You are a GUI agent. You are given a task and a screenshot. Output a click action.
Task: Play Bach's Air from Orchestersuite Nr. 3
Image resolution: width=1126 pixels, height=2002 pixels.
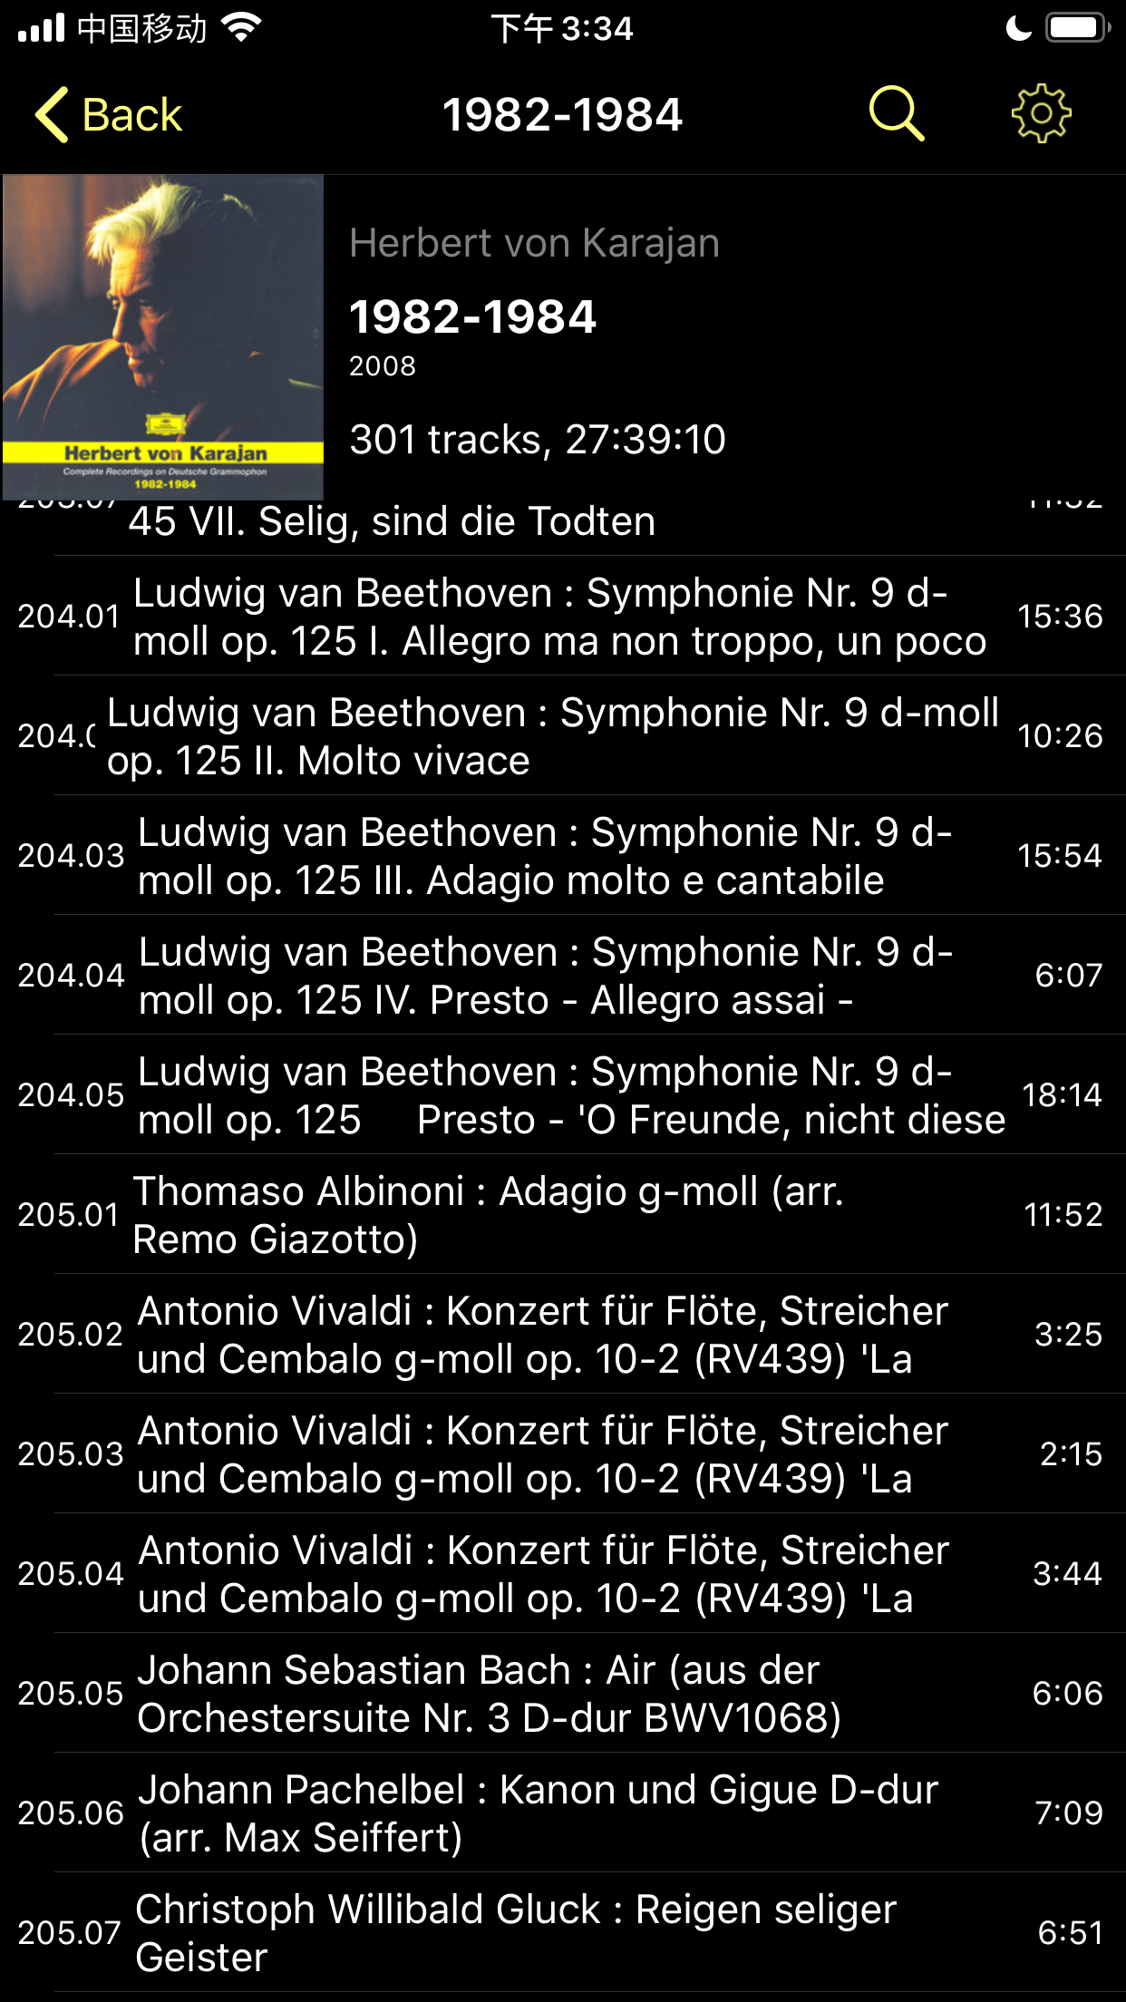[490, 1694]
